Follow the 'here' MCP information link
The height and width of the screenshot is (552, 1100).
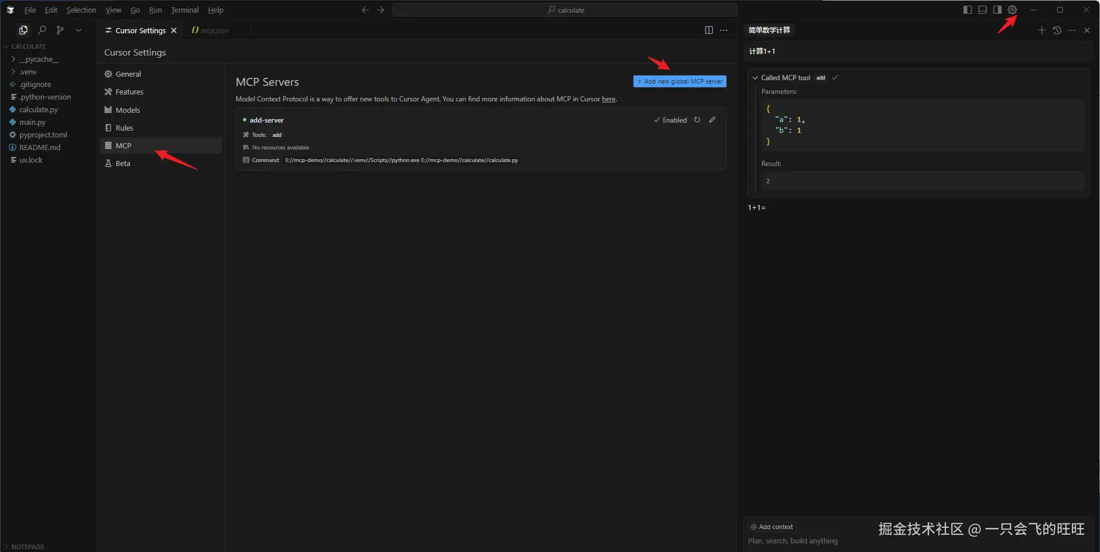pos(608,99)
